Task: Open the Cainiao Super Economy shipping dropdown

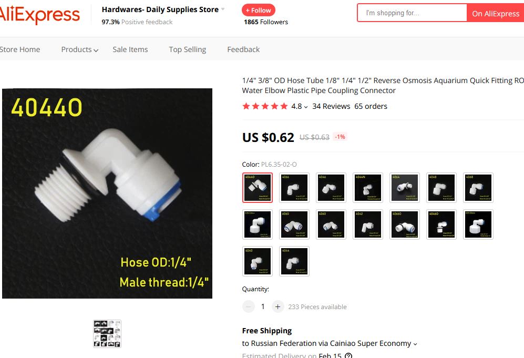Action: [x=415, y=344]
